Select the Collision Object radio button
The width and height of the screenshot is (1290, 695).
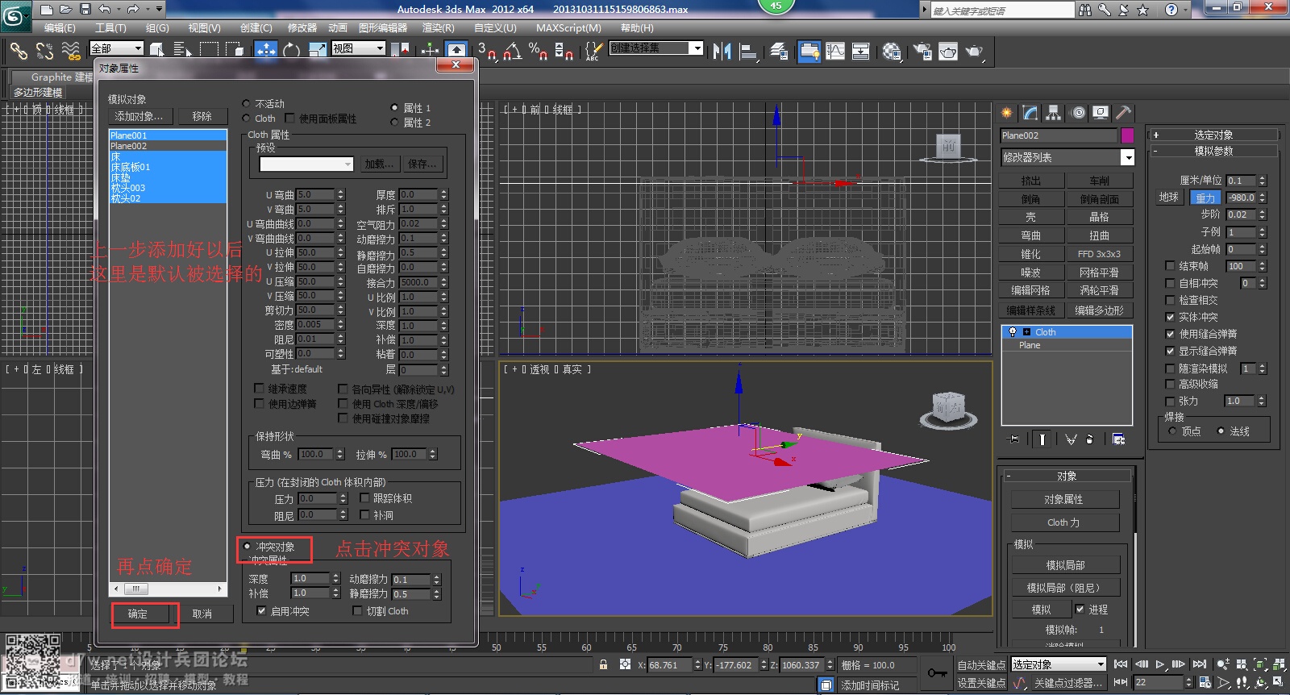[247, 546]
